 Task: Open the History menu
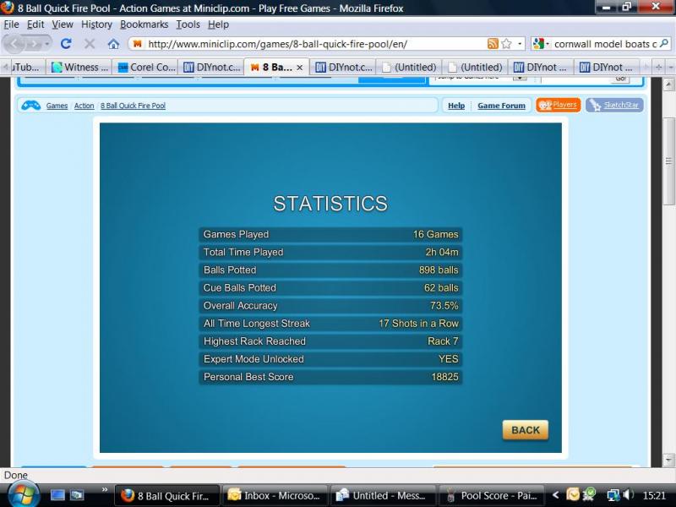pyautogui.click(x=96, y=25)
